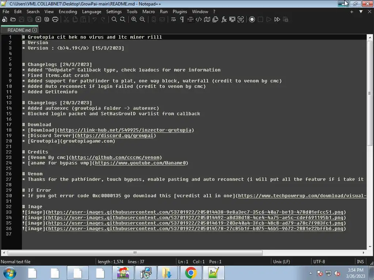Zoom in using the plus magnifier icon
Screen dimensions: 374x280
(134, 20)
